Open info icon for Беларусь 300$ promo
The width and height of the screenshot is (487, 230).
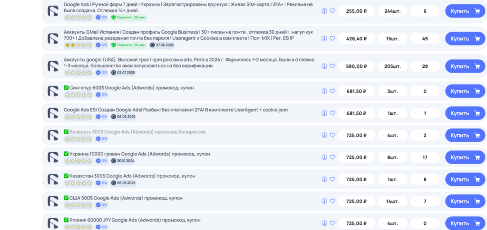[x=324, y=135]
